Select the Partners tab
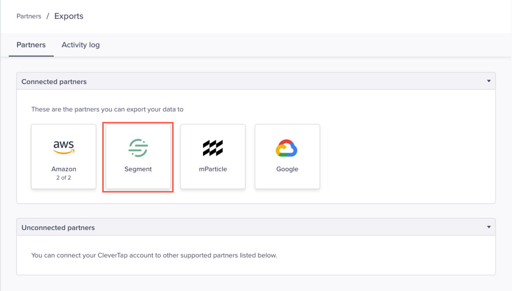Screen dimensions: 512x291 point(31,45)
